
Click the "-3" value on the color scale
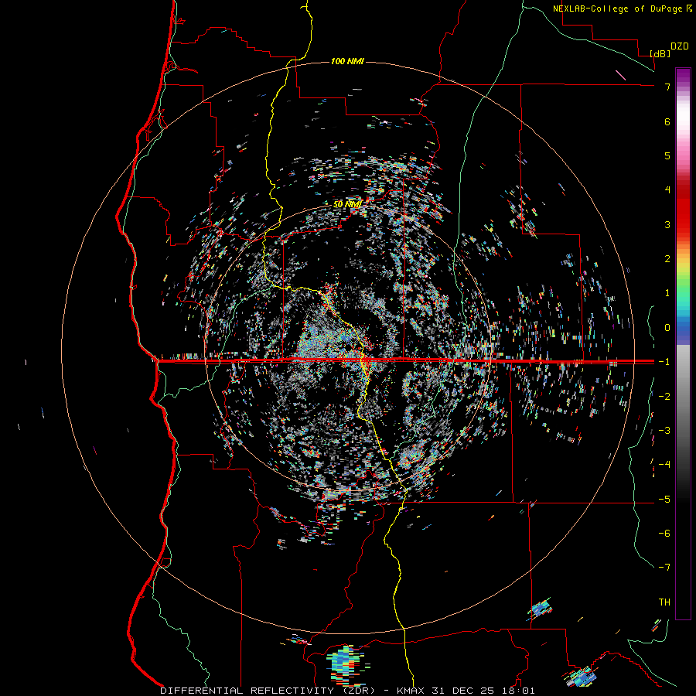[x=664, y=430]
